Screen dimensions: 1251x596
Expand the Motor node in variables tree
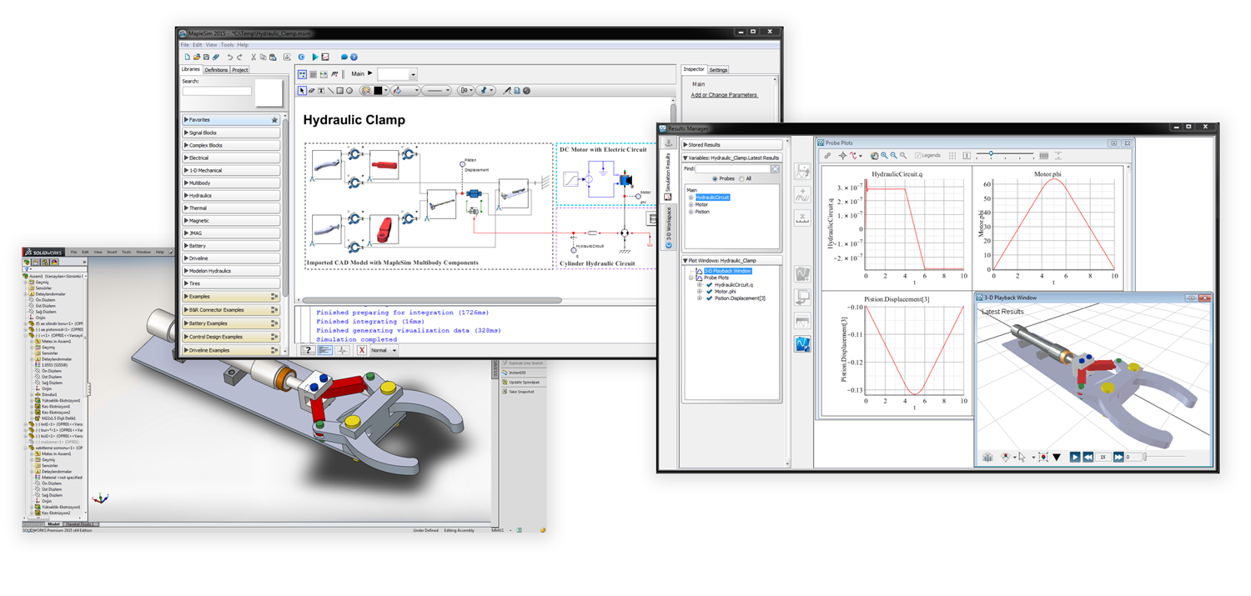coord(691,204)
